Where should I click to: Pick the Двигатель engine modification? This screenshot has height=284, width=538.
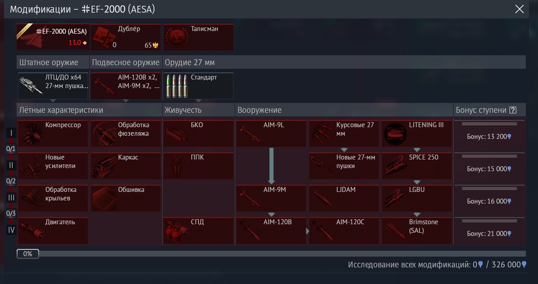[53, 231]
